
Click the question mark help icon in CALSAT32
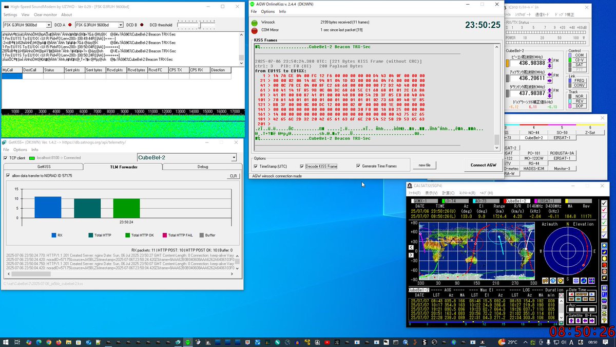[604, 320]
